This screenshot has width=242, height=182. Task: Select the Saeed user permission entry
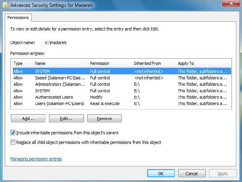click(x=60, y=78)
